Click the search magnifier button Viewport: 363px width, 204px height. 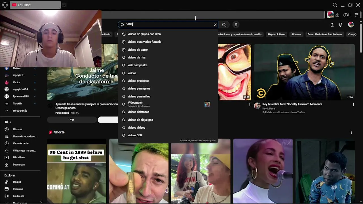pos(224,25)
